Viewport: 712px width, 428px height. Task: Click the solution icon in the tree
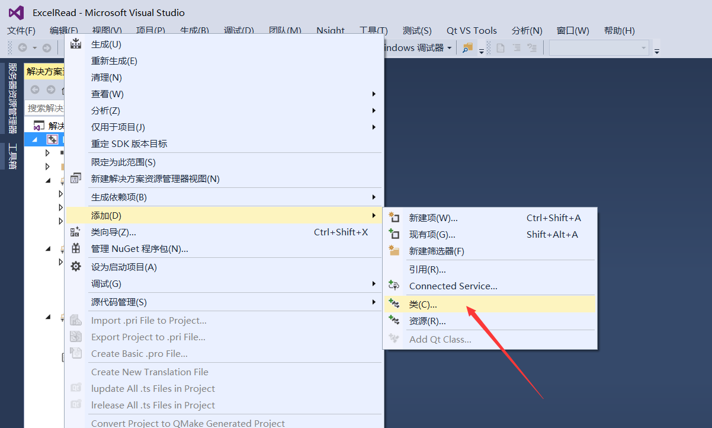pos(39,126)
